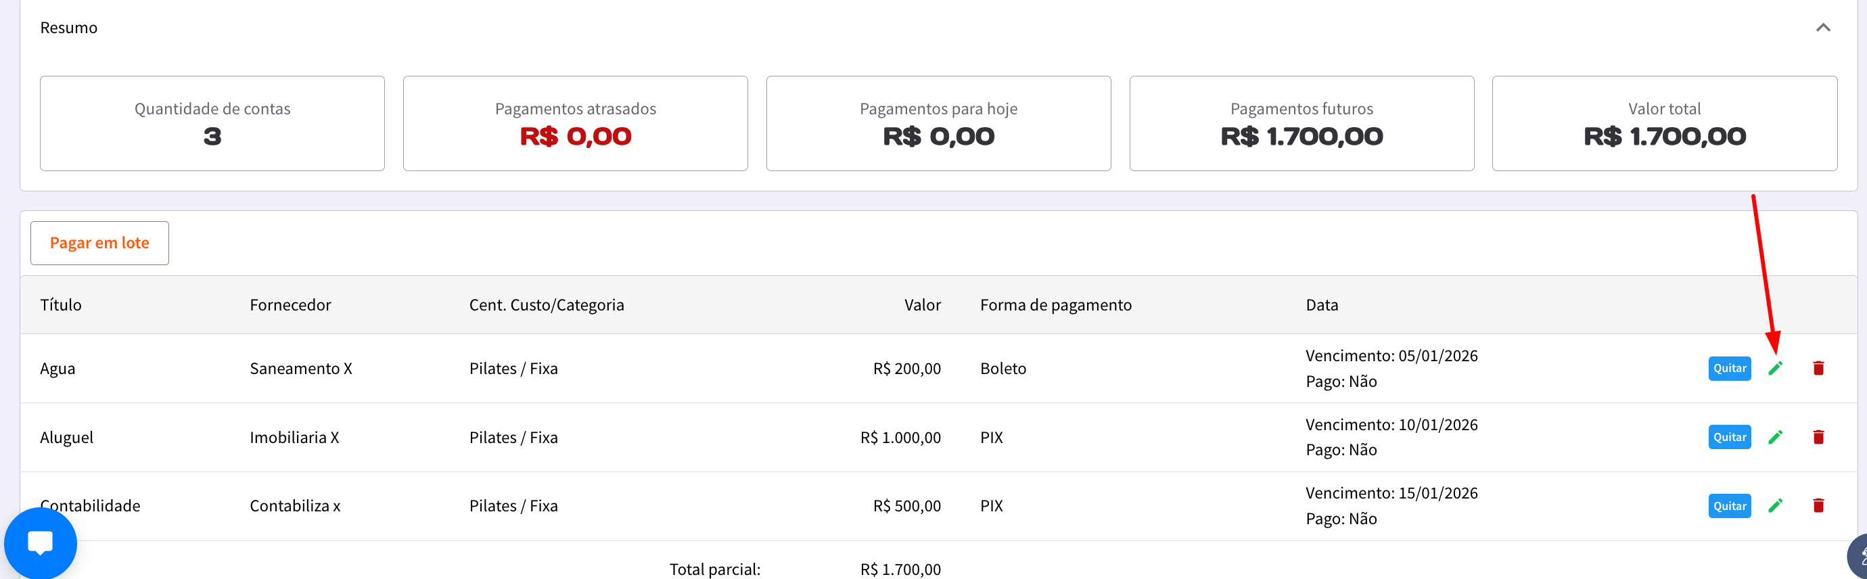
Task: Delete the Agua bill with trash icon
Action: point(1818,368)
